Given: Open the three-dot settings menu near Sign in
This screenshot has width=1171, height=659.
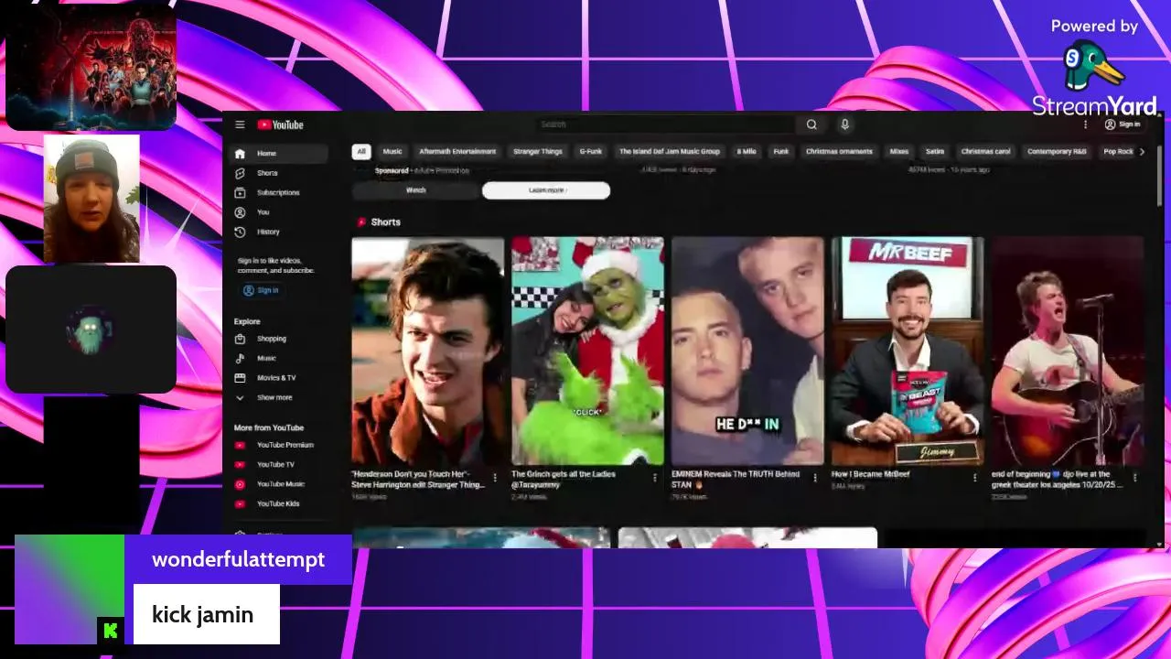Looking at the screenshot, I should pos(1086,124).
